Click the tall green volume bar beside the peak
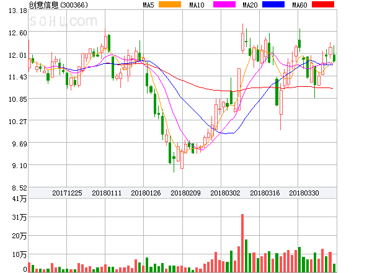 pyautogui.click(x=246, y=256)
